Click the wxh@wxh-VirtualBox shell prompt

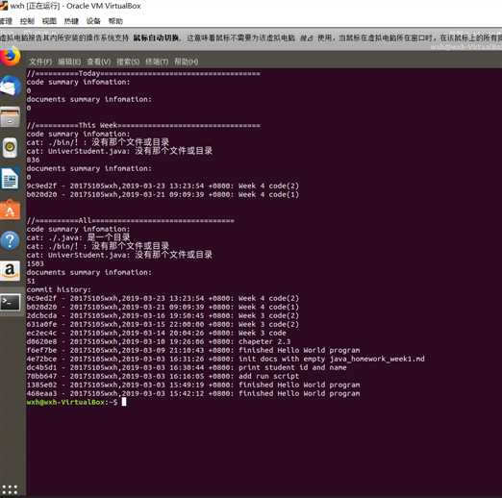tap(72, 402)
